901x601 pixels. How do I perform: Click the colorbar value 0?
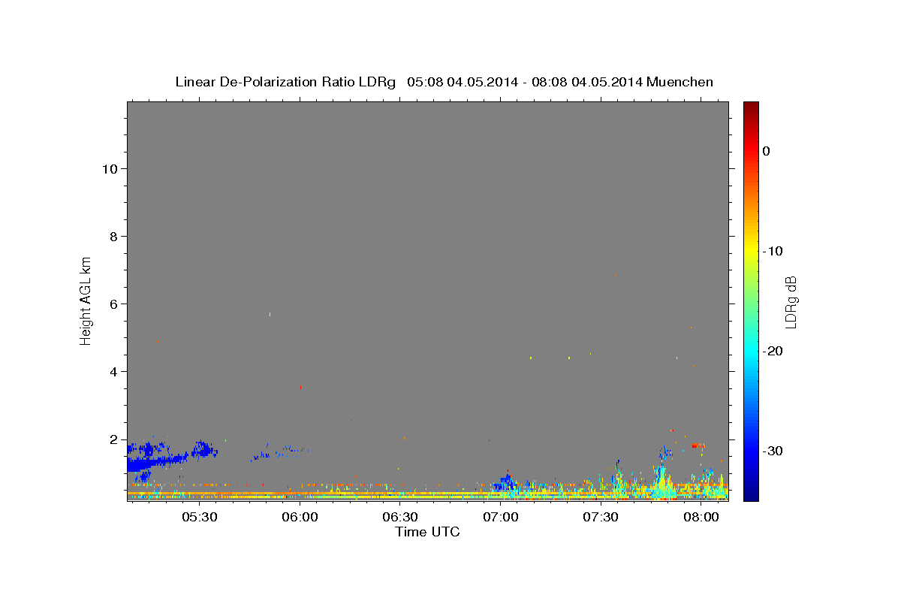767,151
